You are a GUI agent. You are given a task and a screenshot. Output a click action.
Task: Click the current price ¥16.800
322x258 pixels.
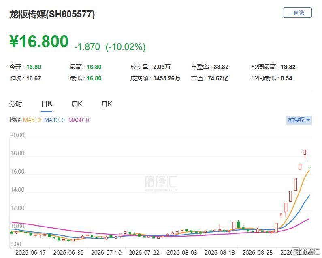[x=39, y=41]
